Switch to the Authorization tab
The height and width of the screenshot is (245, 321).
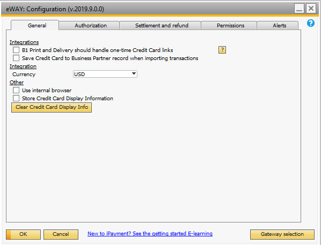(x=91, y=26)
